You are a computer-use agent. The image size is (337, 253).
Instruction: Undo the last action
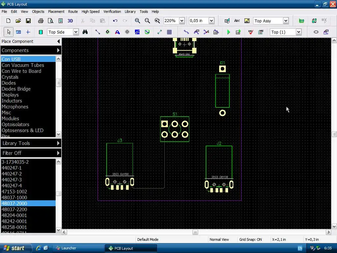point(115,21)
